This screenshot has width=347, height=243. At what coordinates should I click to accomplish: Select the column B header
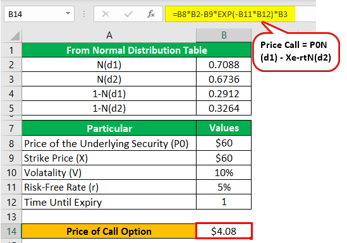224,35
